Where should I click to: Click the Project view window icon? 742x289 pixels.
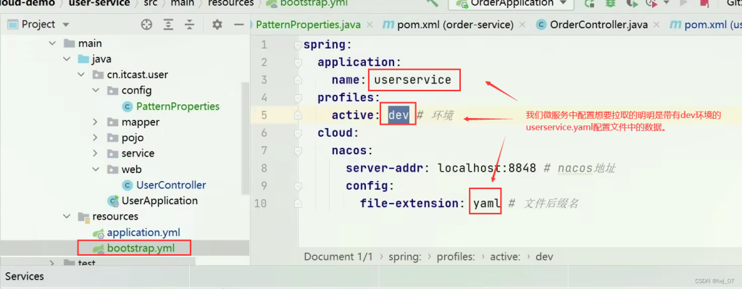pyautogui.click(x=13, y=25)
